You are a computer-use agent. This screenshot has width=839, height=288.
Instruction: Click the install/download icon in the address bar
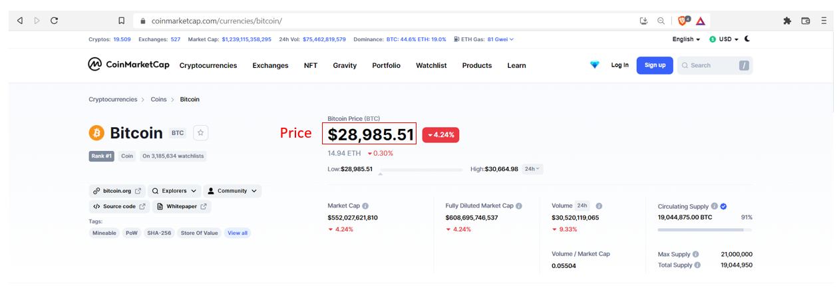point(643,21)
